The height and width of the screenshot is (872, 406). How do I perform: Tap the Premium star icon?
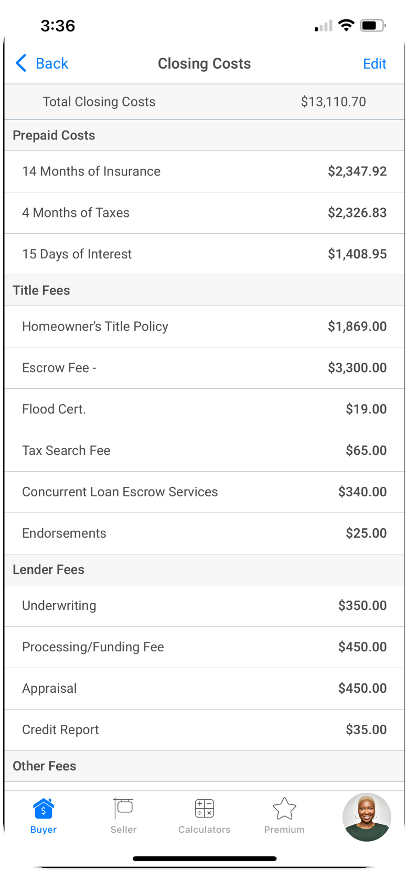(x=284, y=809)
